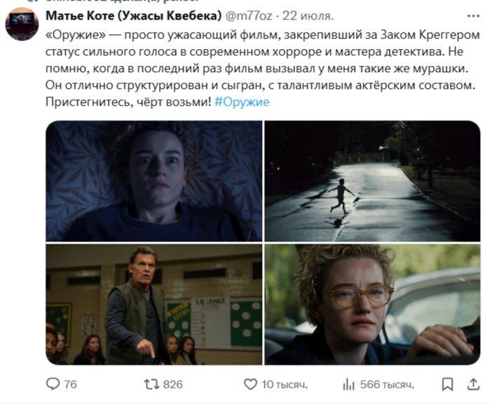
Task: Click the 76 replies count
Action: [71, 384]
